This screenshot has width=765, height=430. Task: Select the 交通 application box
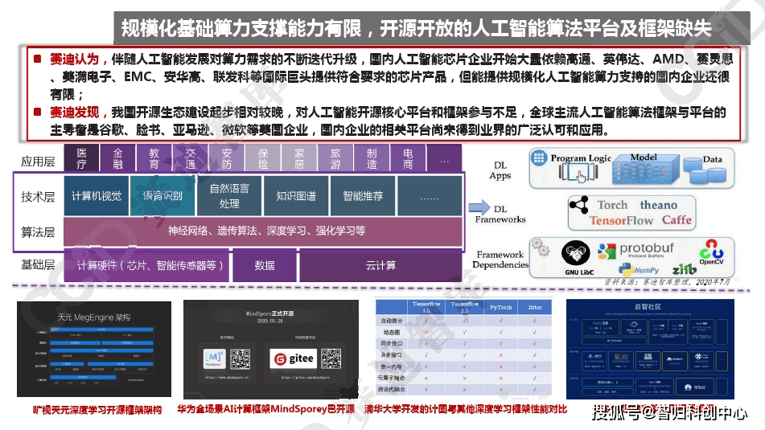coord(191,158)
